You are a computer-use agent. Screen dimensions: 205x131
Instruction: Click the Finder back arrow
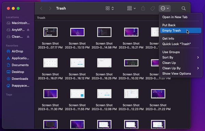pyautogui.click(x=41, y=9)
